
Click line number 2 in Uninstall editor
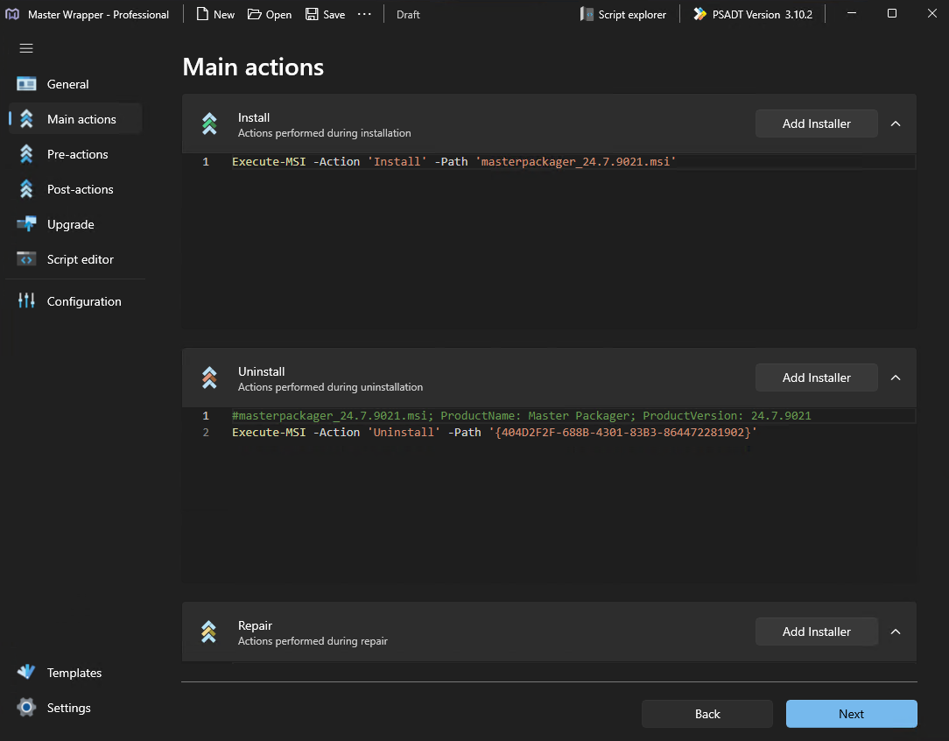click(x=206, y=433)
